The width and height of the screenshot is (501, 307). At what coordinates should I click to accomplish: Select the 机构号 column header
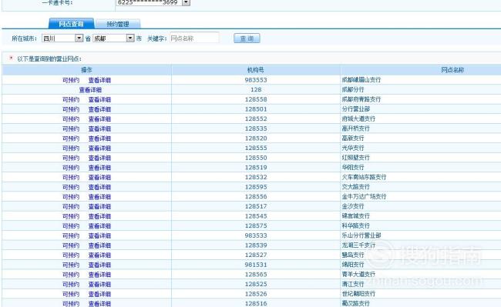coord(256,70)
